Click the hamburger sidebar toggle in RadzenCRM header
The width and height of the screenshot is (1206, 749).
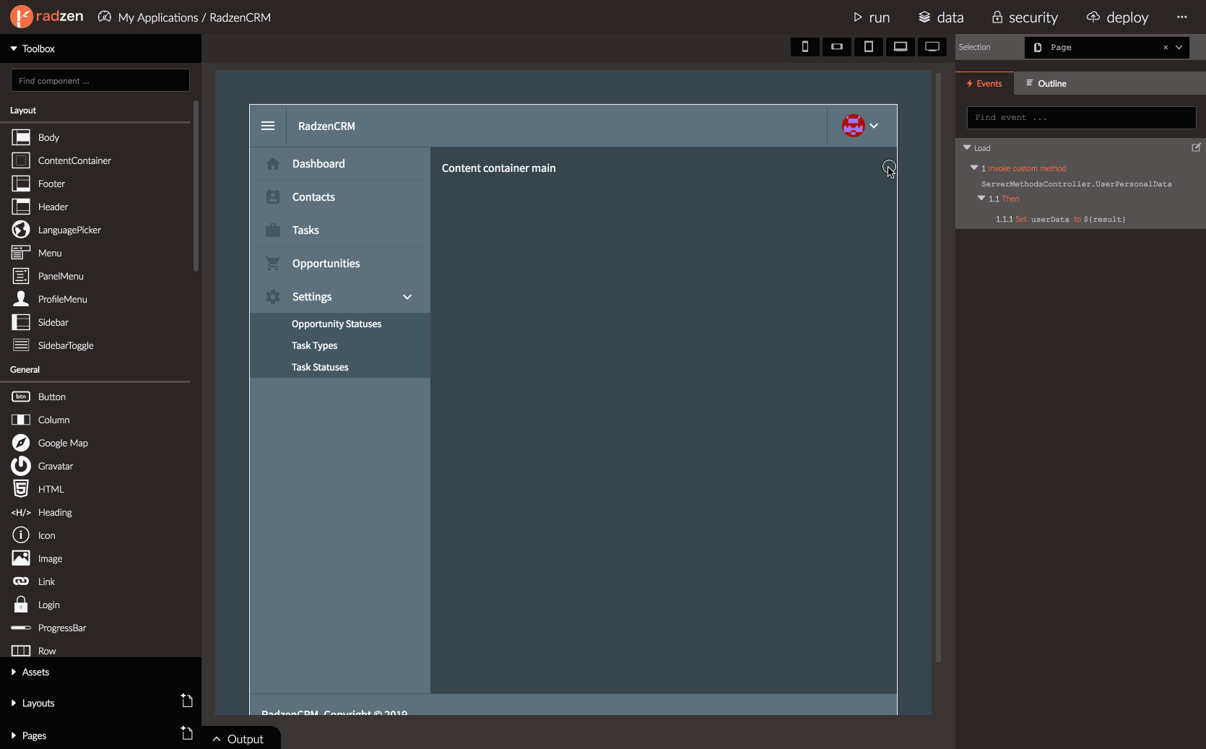(268, 126)
